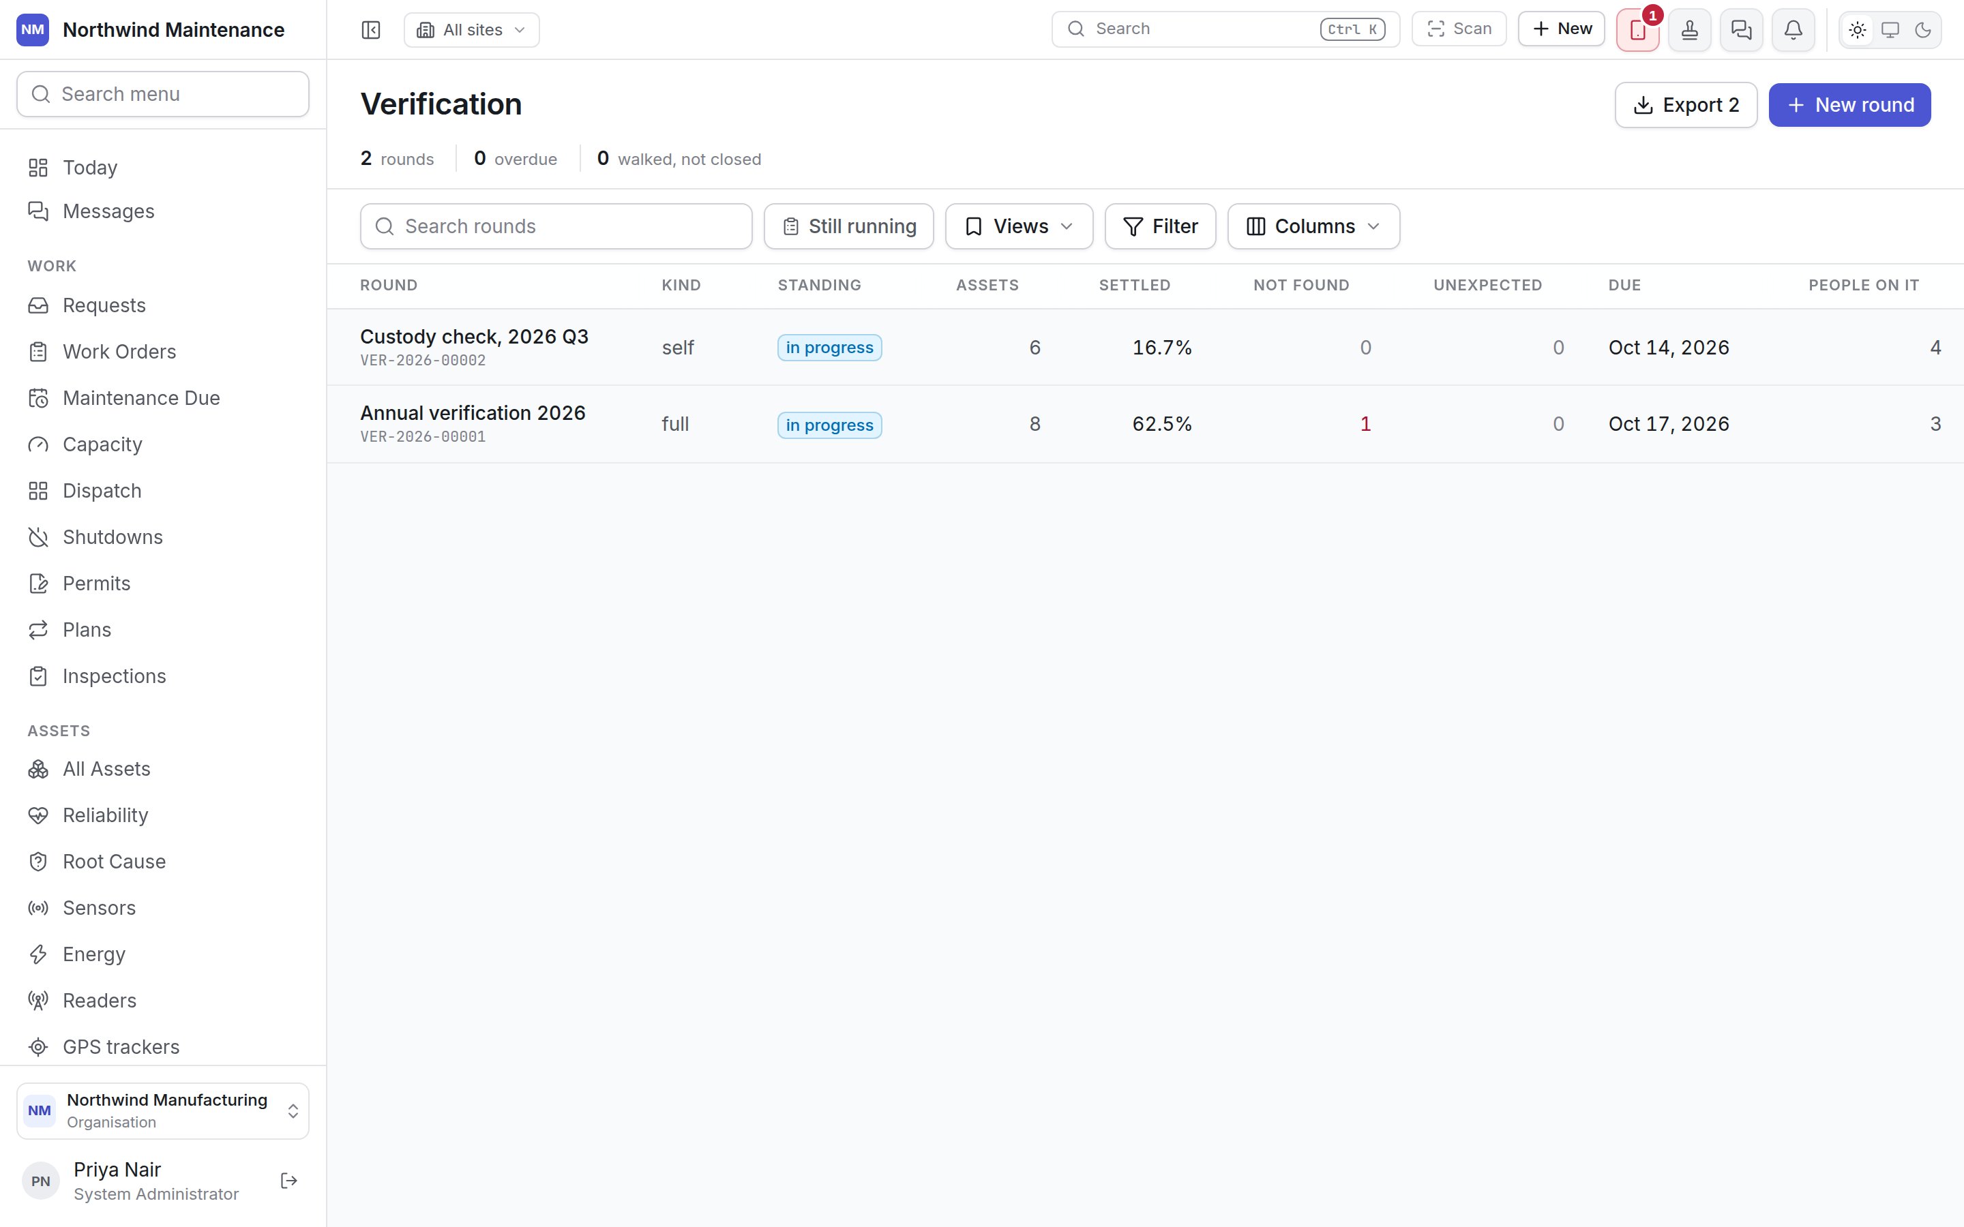Screen dimensions: 1964x1227
Task: Collapse the sidebar panel icon
Action: [x=370, y=30]
